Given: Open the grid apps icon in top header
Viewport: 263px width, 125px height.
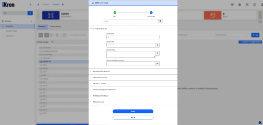Looking at the screenshot, I should (247, 4).
